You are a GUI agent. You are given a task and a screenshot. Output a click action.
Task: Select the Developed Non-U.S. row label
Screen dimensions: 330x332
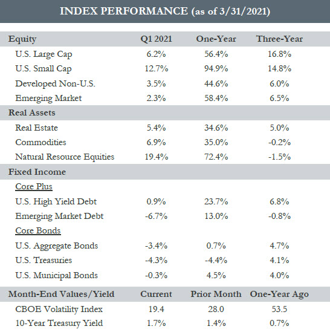[55, 84]
